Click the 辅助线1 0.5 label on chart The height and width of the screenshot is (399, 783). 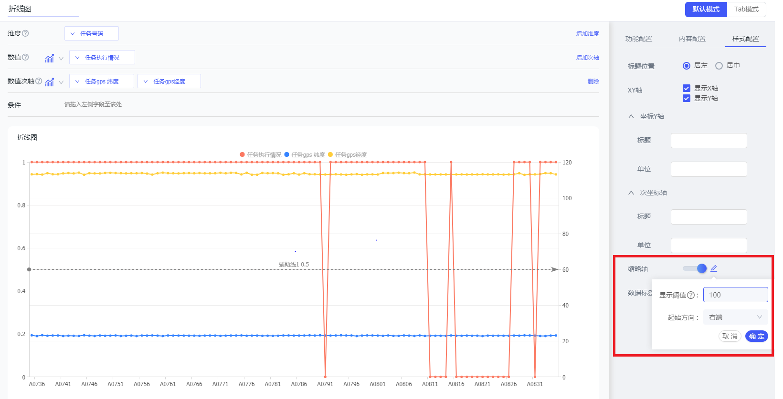pos(294,265)
